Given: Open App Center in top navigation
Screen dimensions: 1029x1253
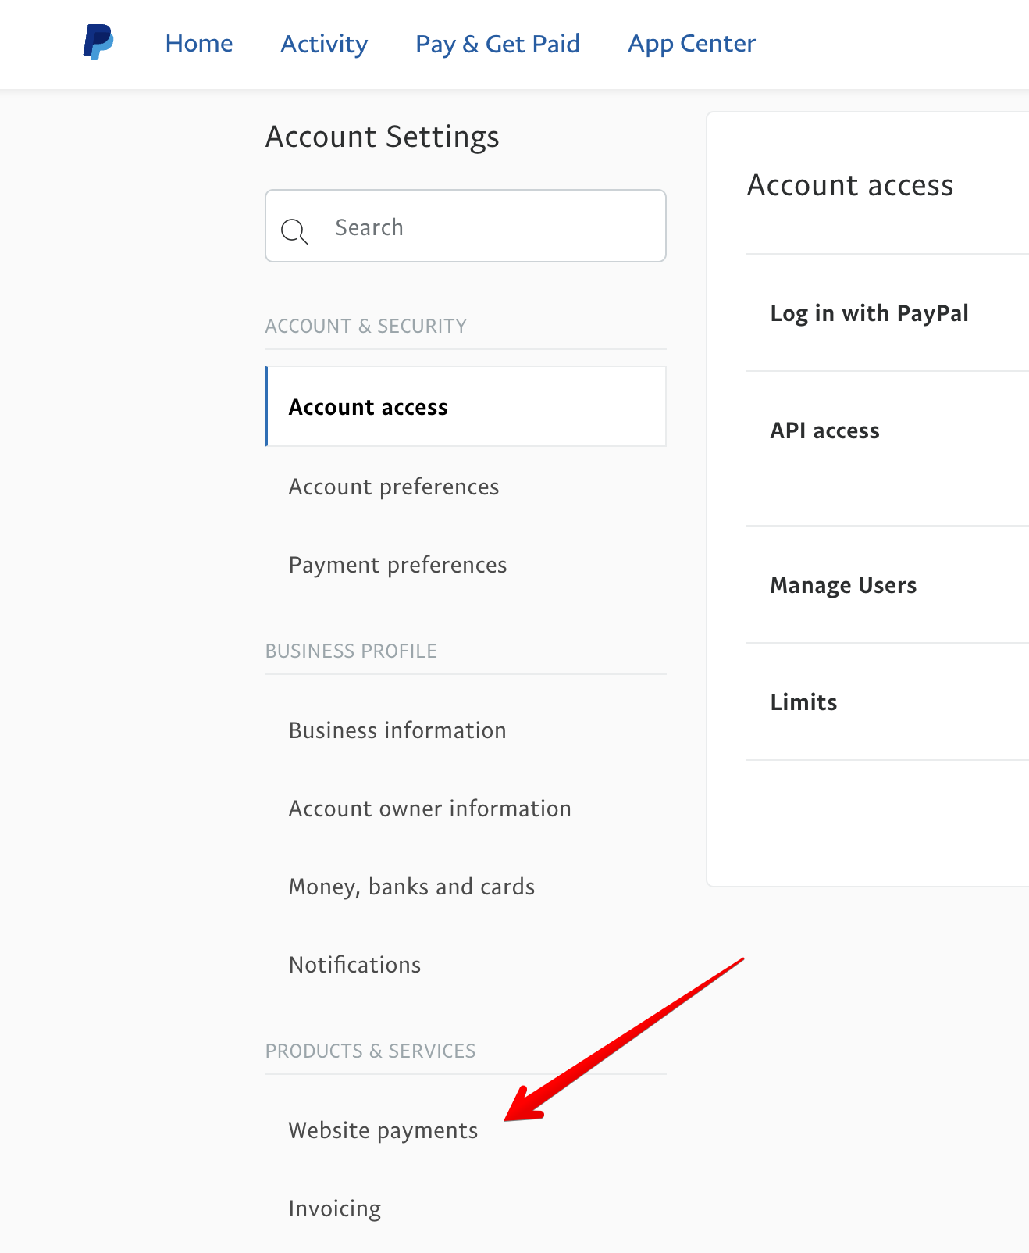Looking at the screenshot, I should coord(692,44).
